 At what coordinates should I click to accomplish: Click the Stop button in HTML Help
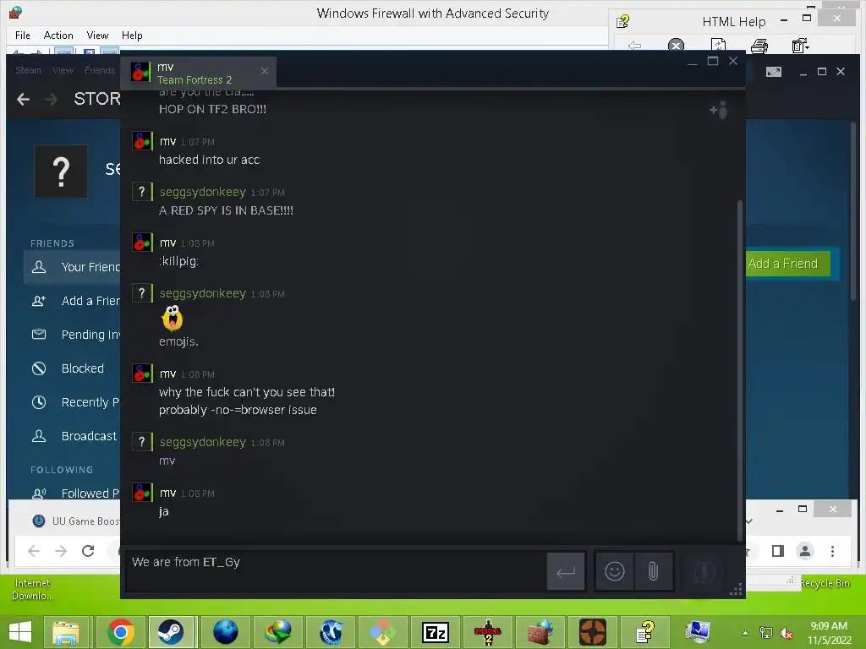pos(676,46)
